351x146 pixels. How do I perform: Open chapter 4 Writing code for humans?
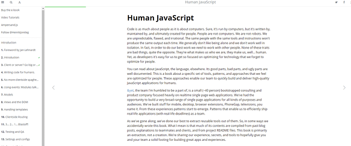click(18, 72)
